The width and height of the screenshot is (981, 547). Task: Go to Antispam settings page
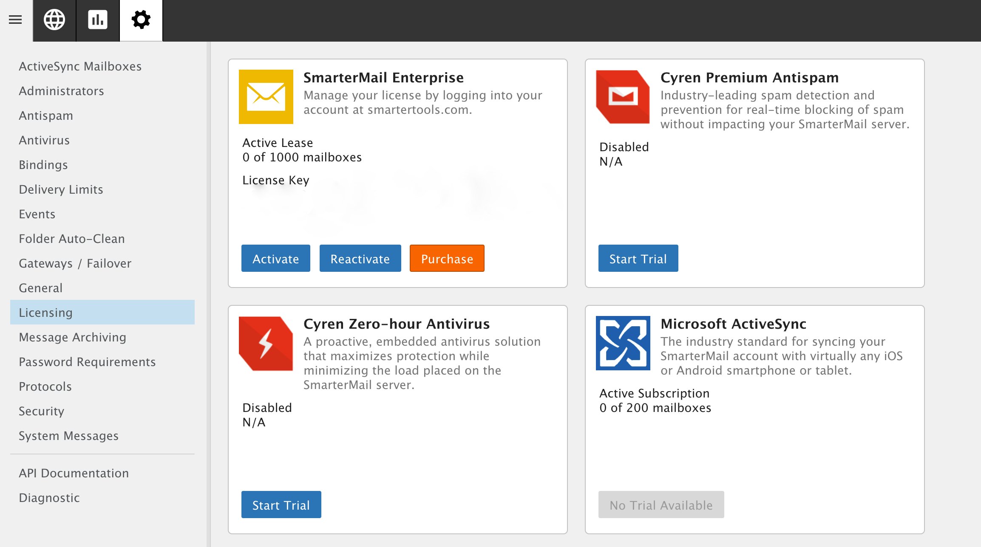pos(46,116)
